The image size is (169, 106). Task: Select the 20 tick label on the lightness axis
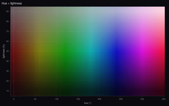point(8,81)
